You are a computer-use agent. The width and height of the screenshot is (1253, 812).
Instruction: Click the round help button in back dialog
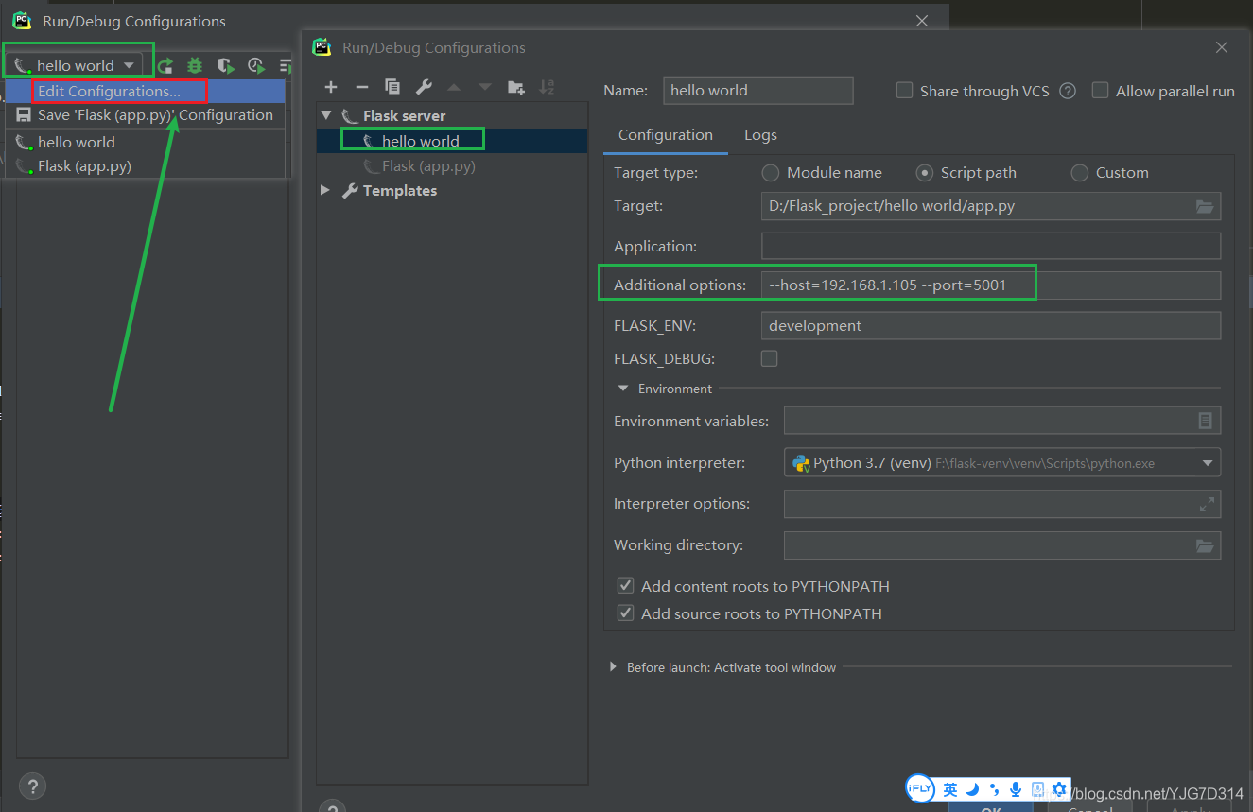click(x=32, y=786)
